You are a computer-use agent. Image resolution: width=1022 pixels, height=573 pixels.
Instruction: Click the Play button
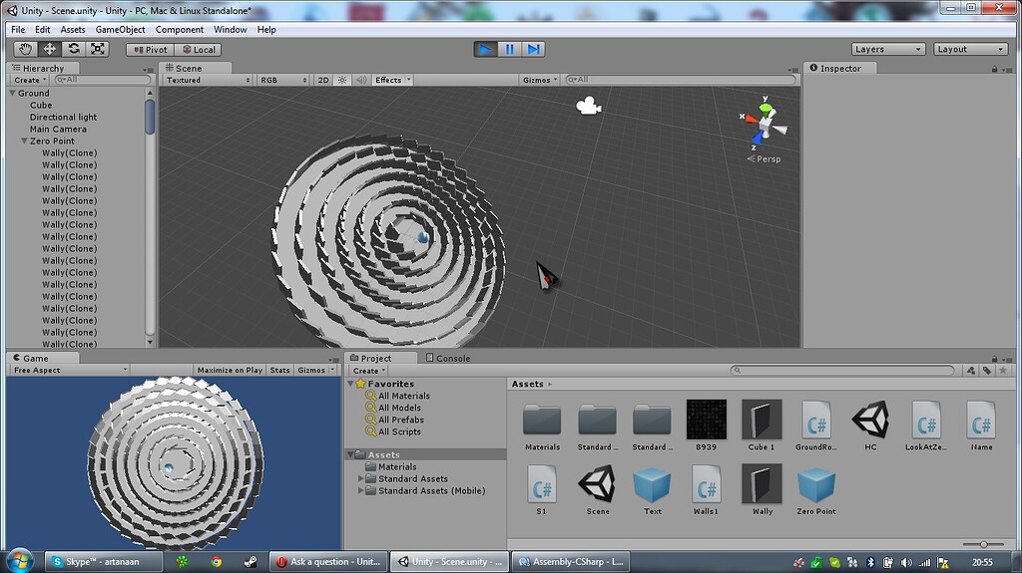485,49
